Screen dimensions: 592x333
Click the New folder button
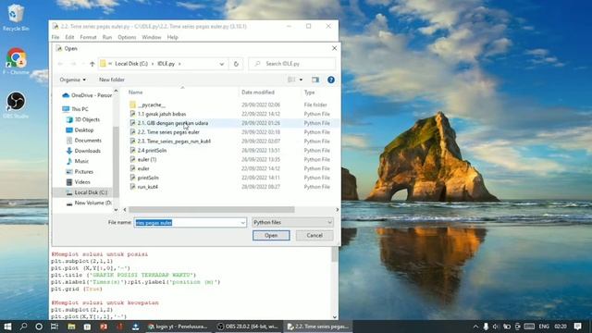[x=112, y=80]
